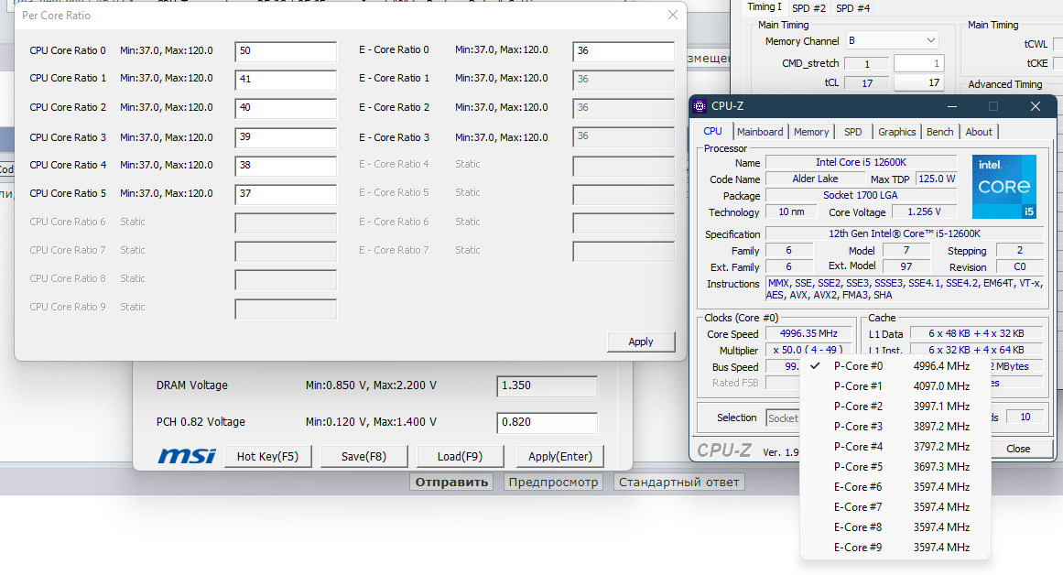Switch to the Mainboard tab in CPU-Z
The height and width of the screenshot is (575, 1063).
pyautogui.click(x=760, y=132)
